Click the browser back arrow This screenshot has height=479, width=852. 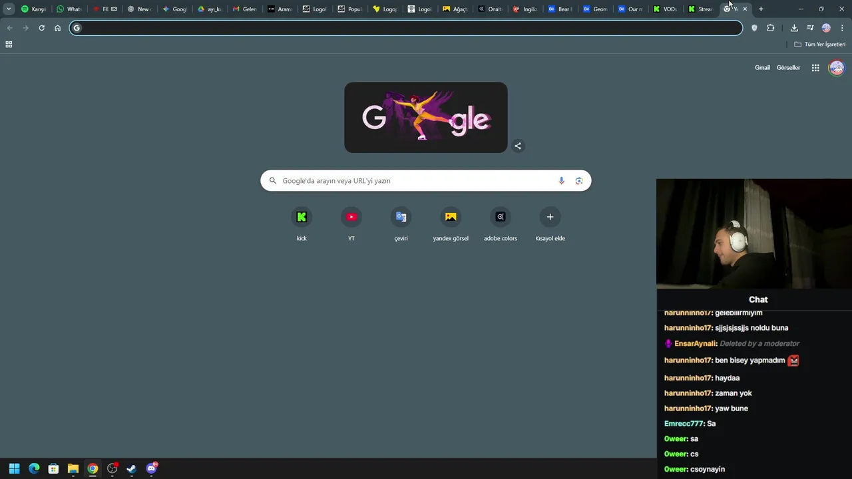9,28
